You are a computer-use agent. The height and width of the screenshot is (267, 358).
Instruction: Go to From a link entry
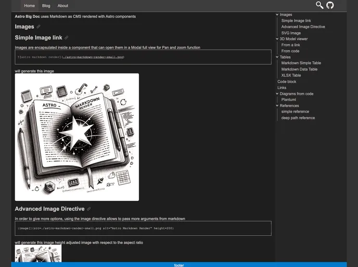pyautogui.click(x=290, y=45)
